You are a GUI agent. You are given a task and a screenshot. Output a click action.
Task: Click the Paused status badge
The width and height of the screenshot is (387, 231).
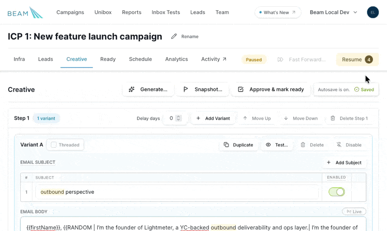tap(253, 60)
